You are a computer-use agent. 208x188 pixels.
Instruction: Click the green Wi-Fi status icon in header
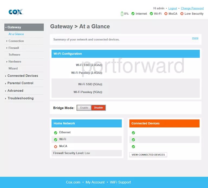tap(151, 14)
